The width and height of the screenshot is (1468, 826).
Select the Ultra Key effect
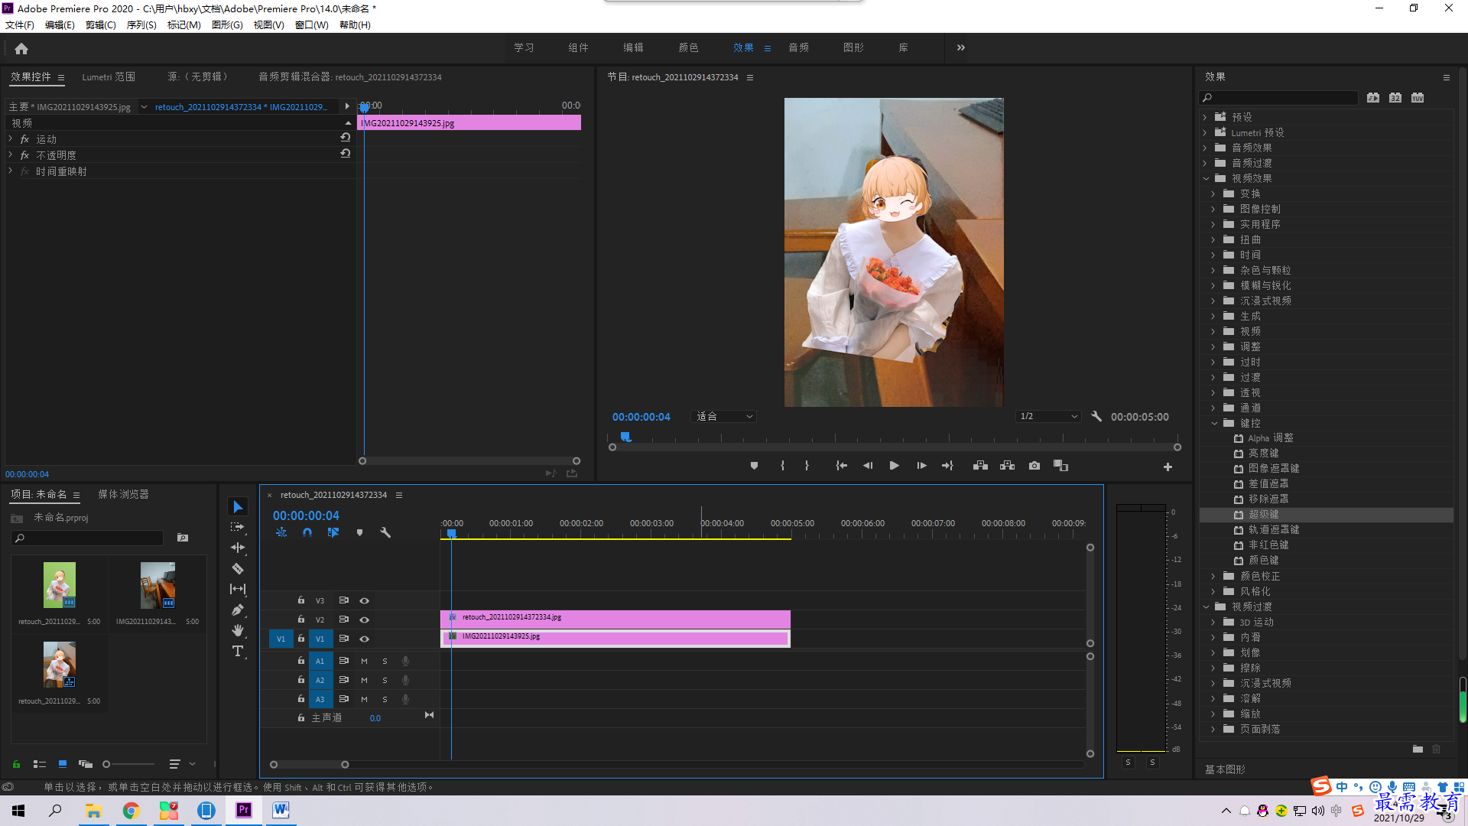(1263, 515)
